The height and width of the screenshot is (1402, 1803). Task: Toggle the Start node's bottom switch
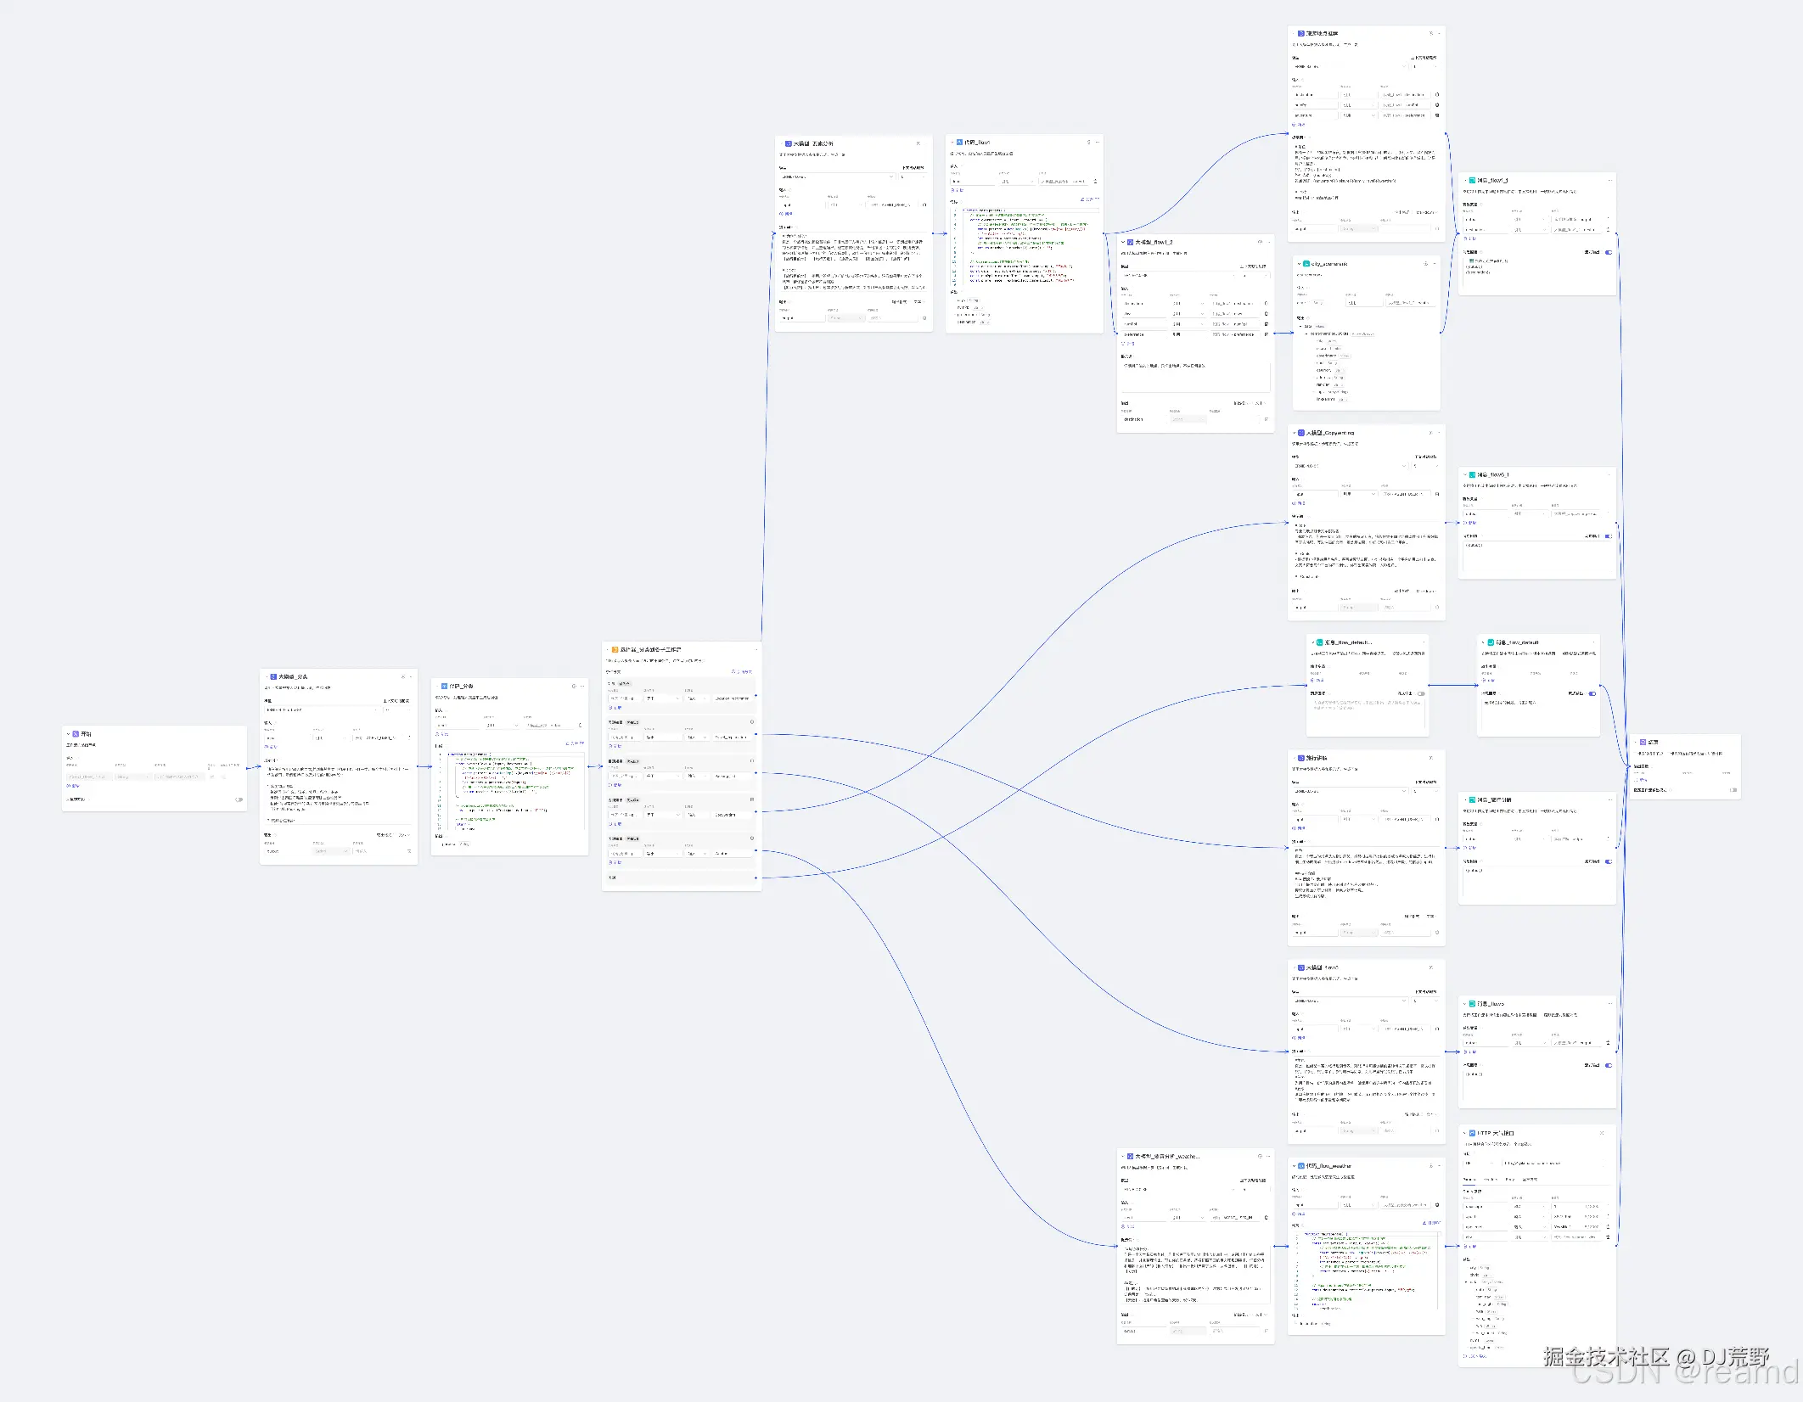[x=239, y=799]
